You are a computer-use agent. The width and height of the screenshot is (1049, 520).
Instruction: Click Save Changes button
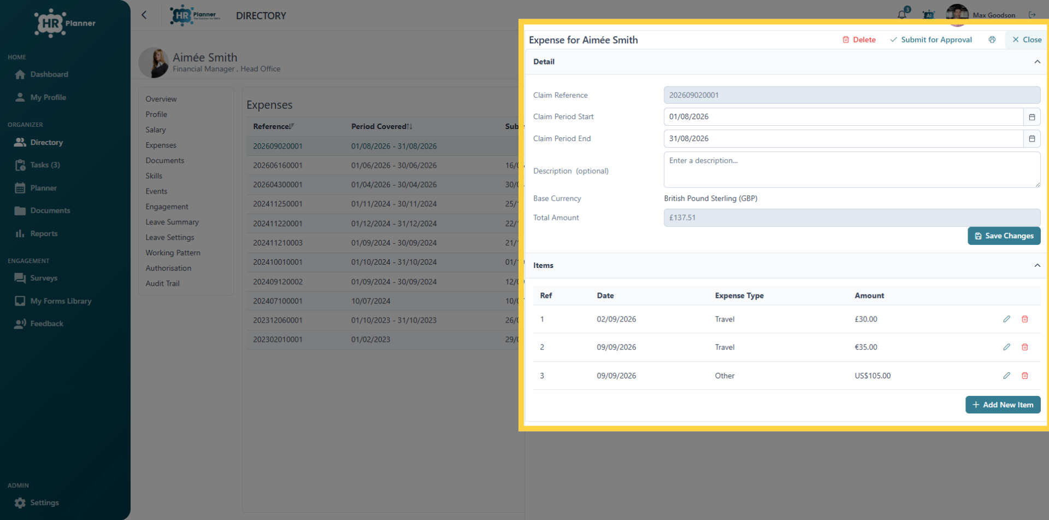[1004, 236]
